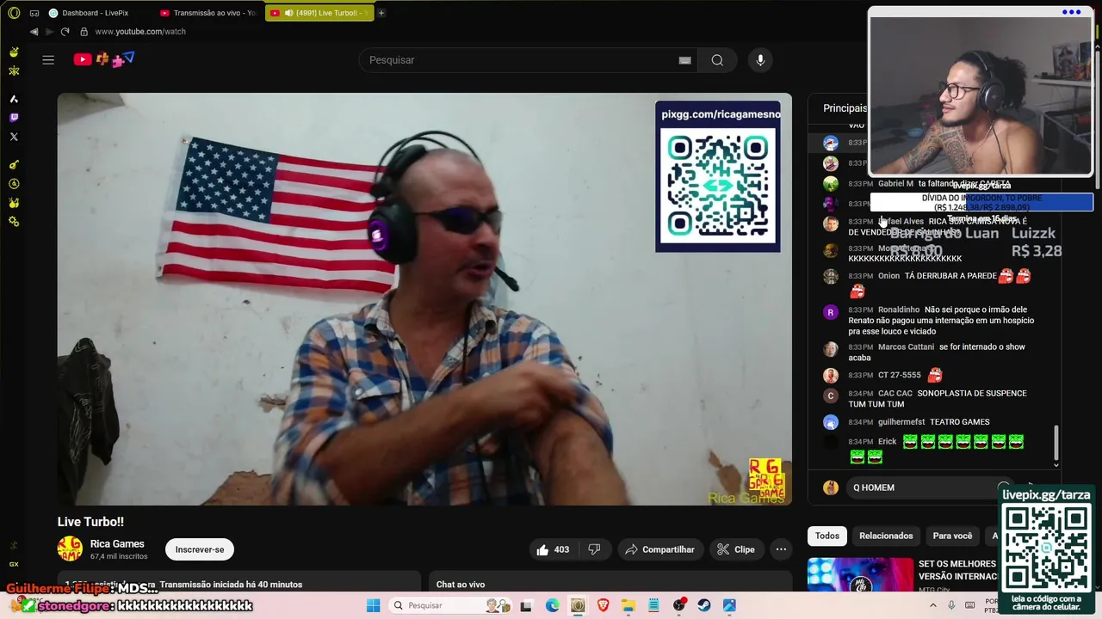
Task: Select the Todos filter chip
Action: (x=827, y=536)
